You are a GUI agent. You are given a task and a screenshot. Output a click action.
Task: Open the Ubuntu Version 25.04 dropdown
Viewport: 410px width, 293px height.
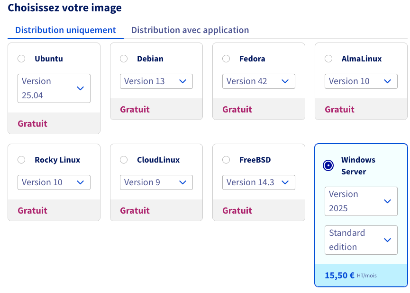pyautogui.click(x=54, y=88)
